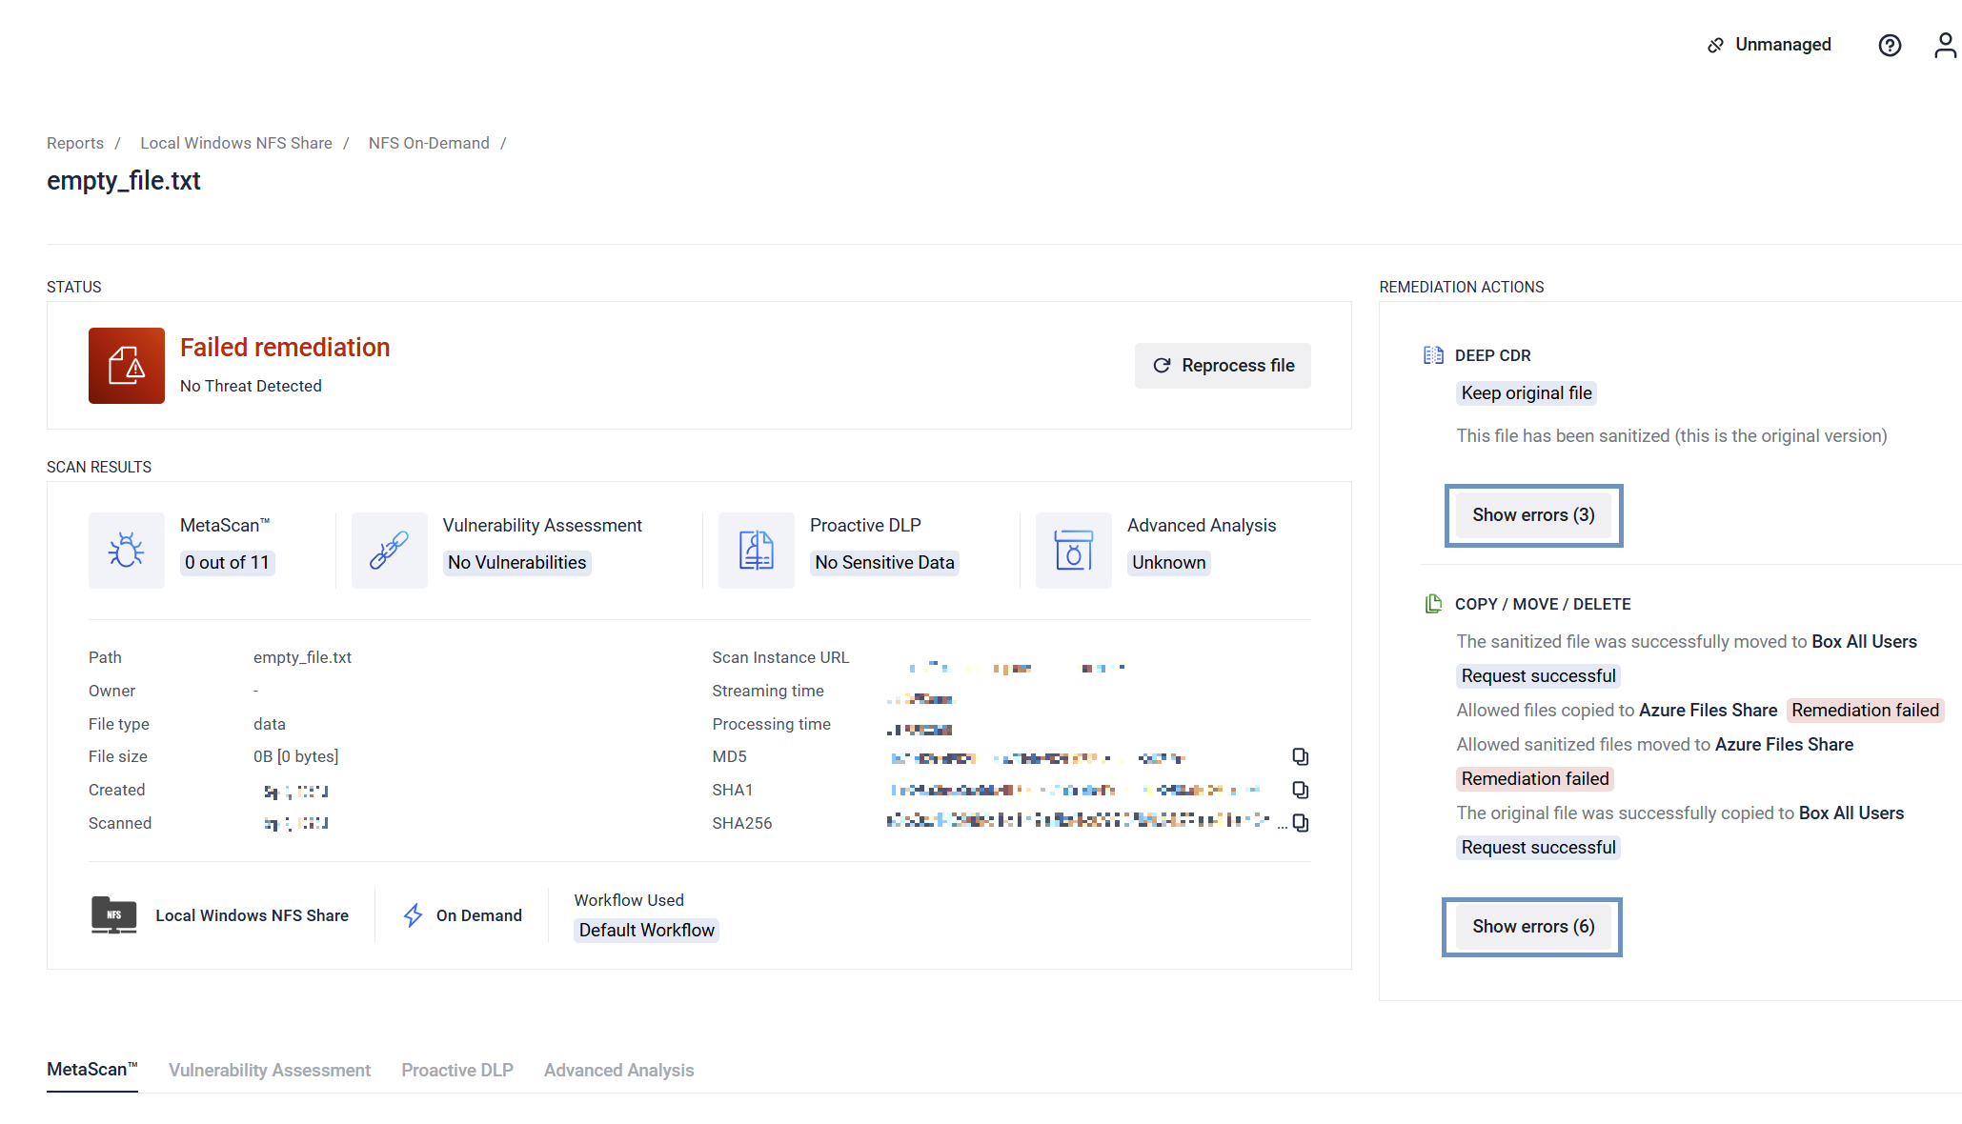
Task: Expand Copy/Move/Delete Show errors (6)
Action: (x=1532, y=927)
